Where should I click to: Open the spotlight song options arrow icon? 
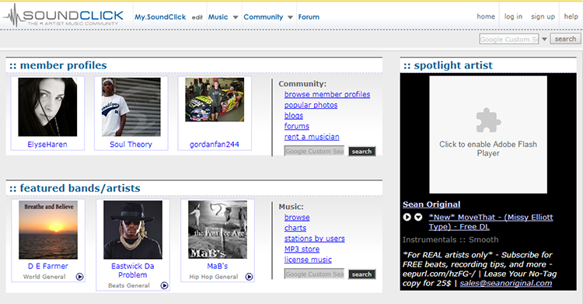coord(418,217)
